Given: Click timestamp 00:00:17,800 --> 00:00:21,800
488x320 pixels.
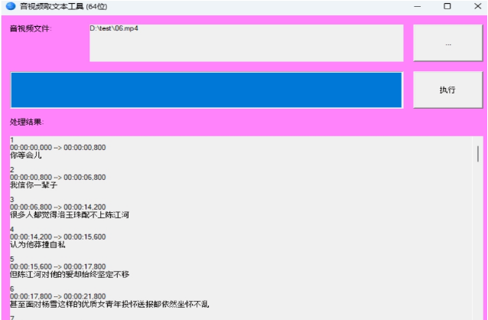Looking at the screenshot, I should tap(58, 296).
